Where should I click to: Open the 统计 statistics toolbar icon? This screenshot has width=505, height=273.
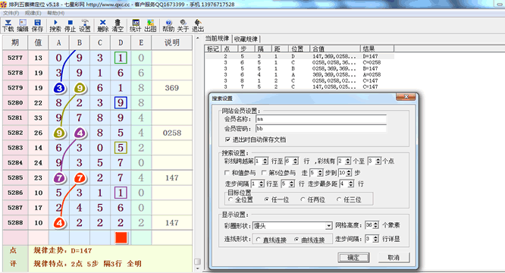[136, 26]
